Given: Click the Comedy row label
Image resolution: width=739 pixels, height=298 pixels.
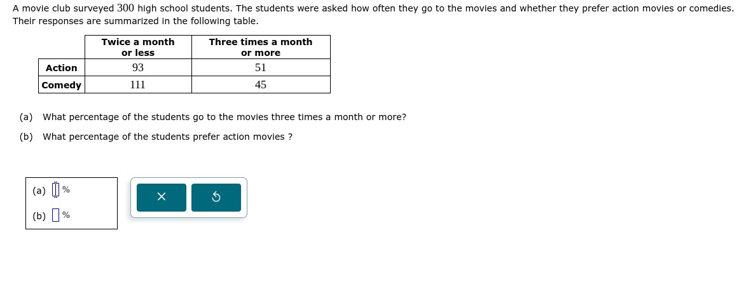Looking at the screenshot, I should tap(61, 85).
